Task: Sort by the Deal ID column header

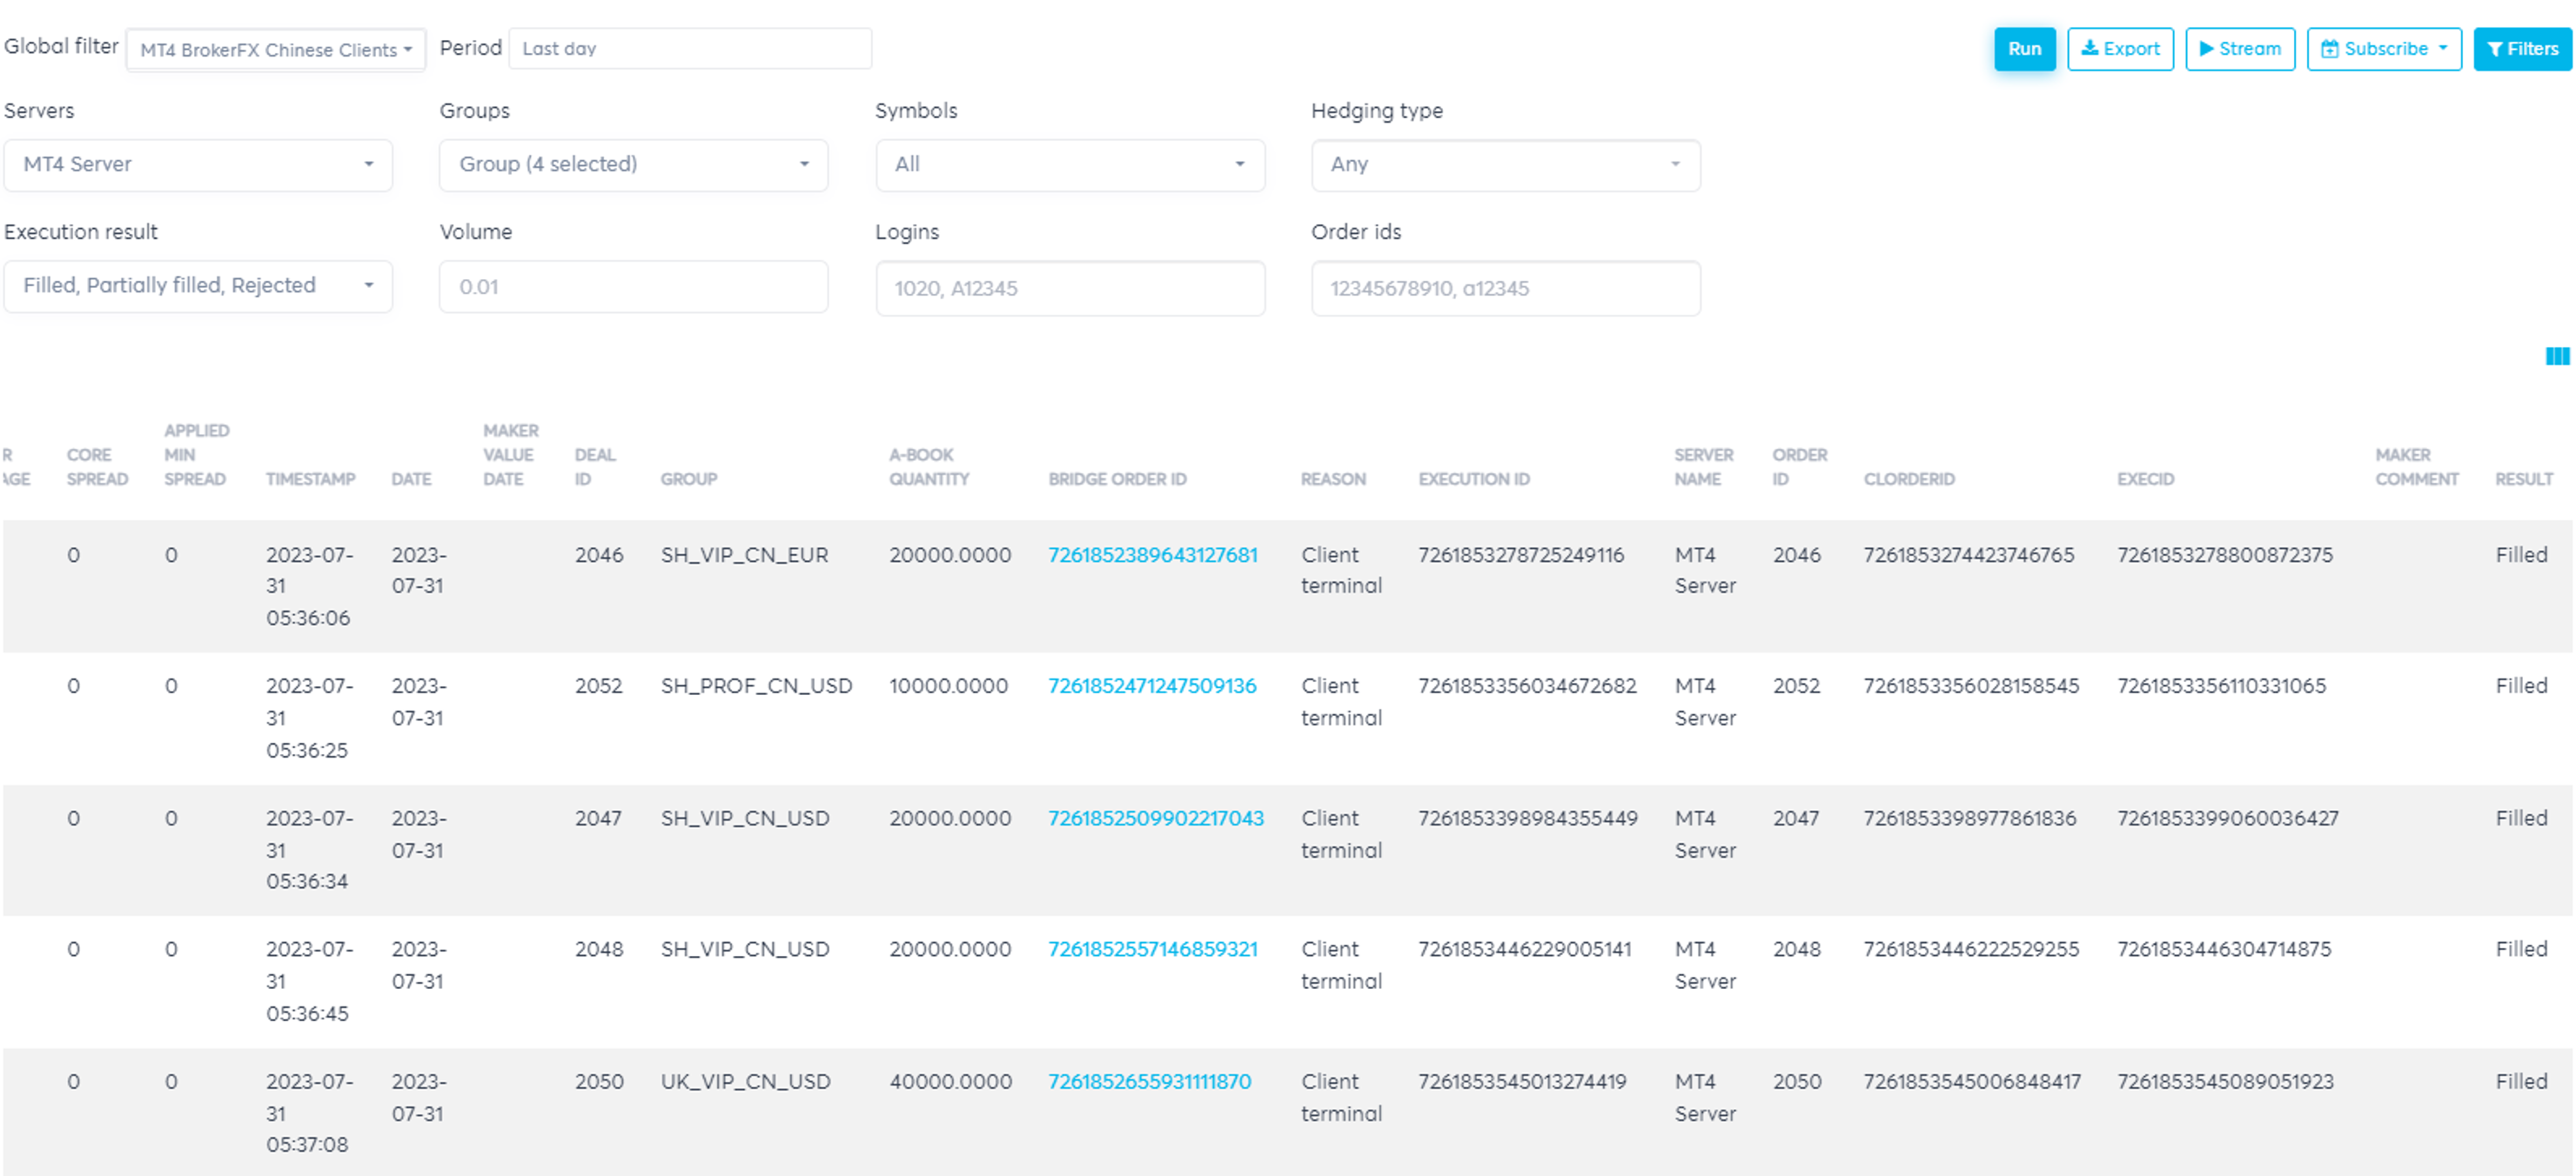Action: point(595,468)
